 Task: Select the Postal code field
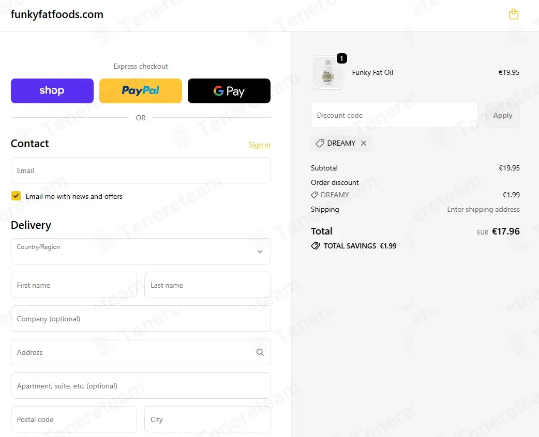click(74, 419)
